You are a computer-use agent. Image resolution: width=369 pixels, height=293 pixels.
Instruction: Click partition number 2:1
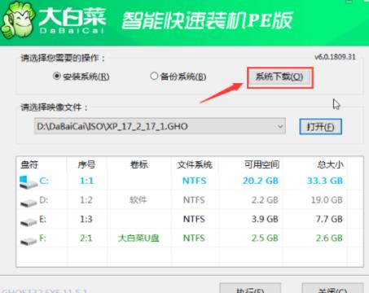coord(86,238)
